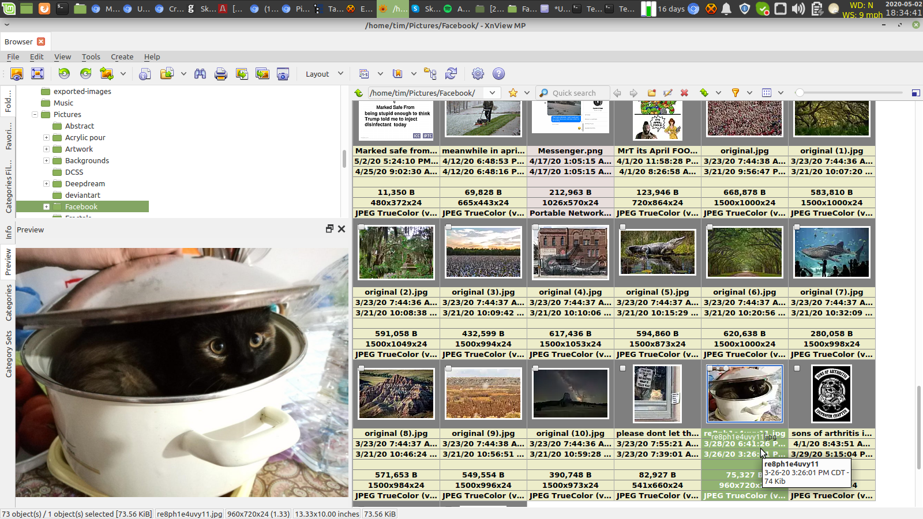Open settings with the gear icon

point(478,74)
